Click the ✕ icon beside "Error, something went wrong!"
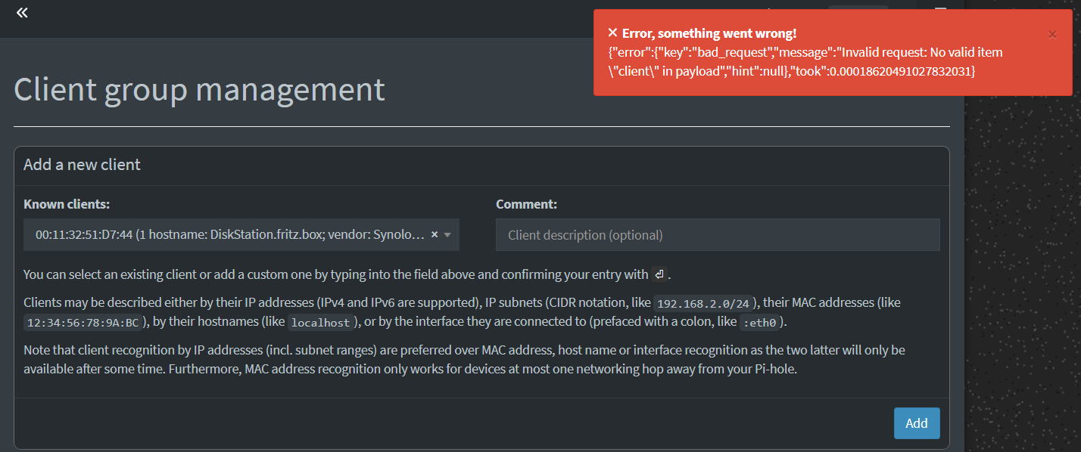This screenshot has width=1081, height=452. coord(612,33)
